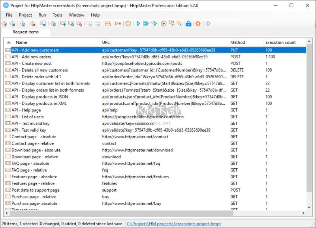Execute project with the green play icon
Viewport: 316px width, 228px height.
(x=137, y=23)
